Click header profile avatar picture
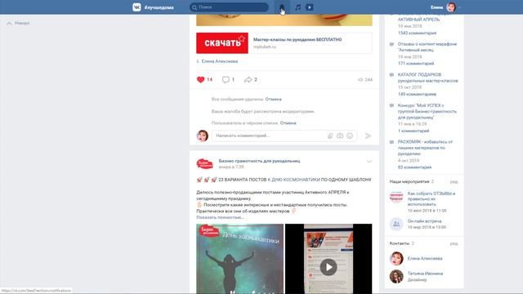Screen dimensions: 523x294 tap(451, 7)
